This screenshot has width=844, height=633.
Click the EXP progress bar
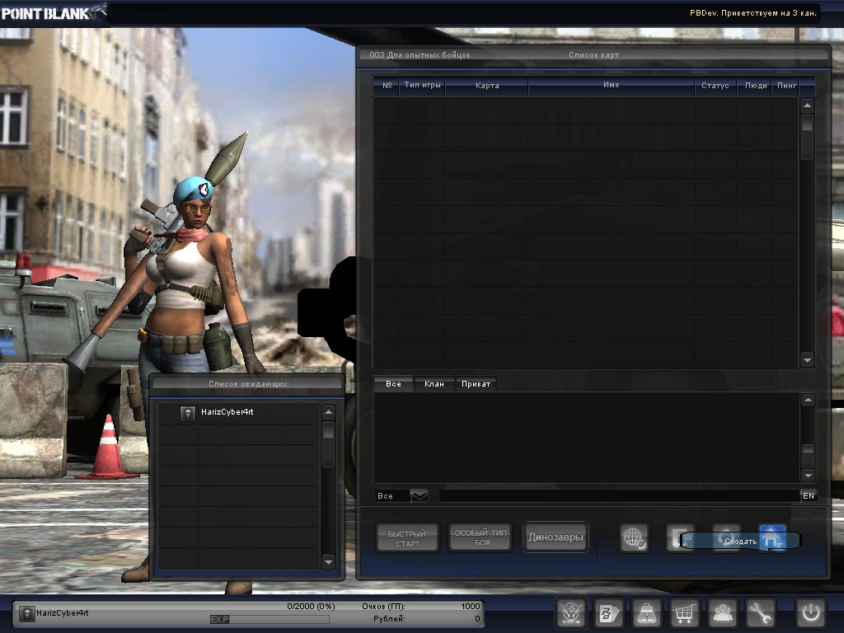pos(270,620)
